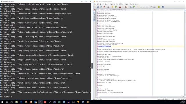This screenshot has width=186, height=104.
Task: Click the Paste clipboard icon in jEdit
Action: tap(126, 7)
